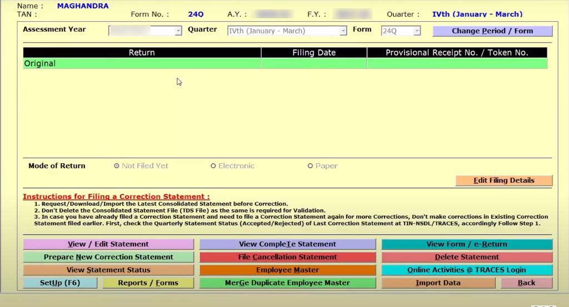This screenshot has width=569, height=307.
Task: Click View Complete Statement button
Action: point(287,244)
